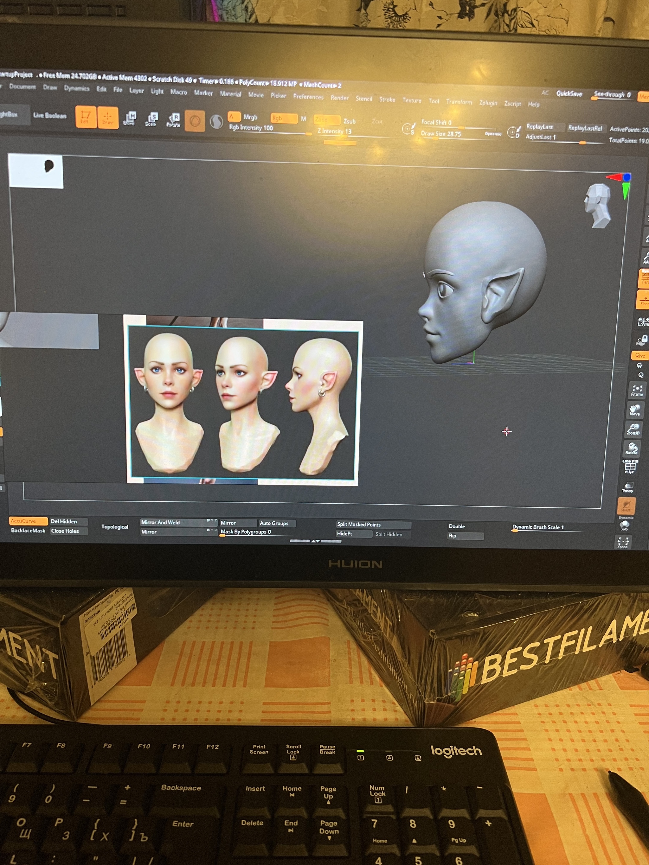649x865 pixels.
Task: Toggle PolyF line fill icon
Action: tap(630, 467)
